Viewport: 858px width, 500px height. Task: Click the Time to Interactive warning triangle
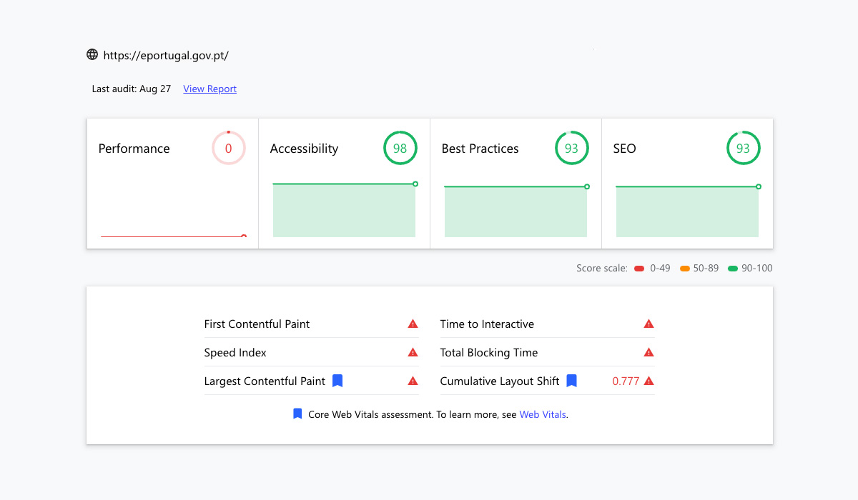(x=649, y=324)
